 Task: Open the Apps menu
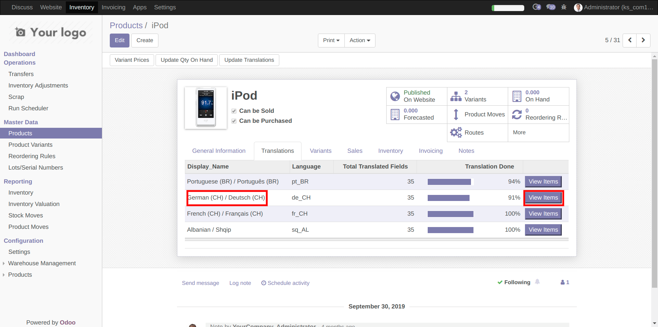[139, 7]
